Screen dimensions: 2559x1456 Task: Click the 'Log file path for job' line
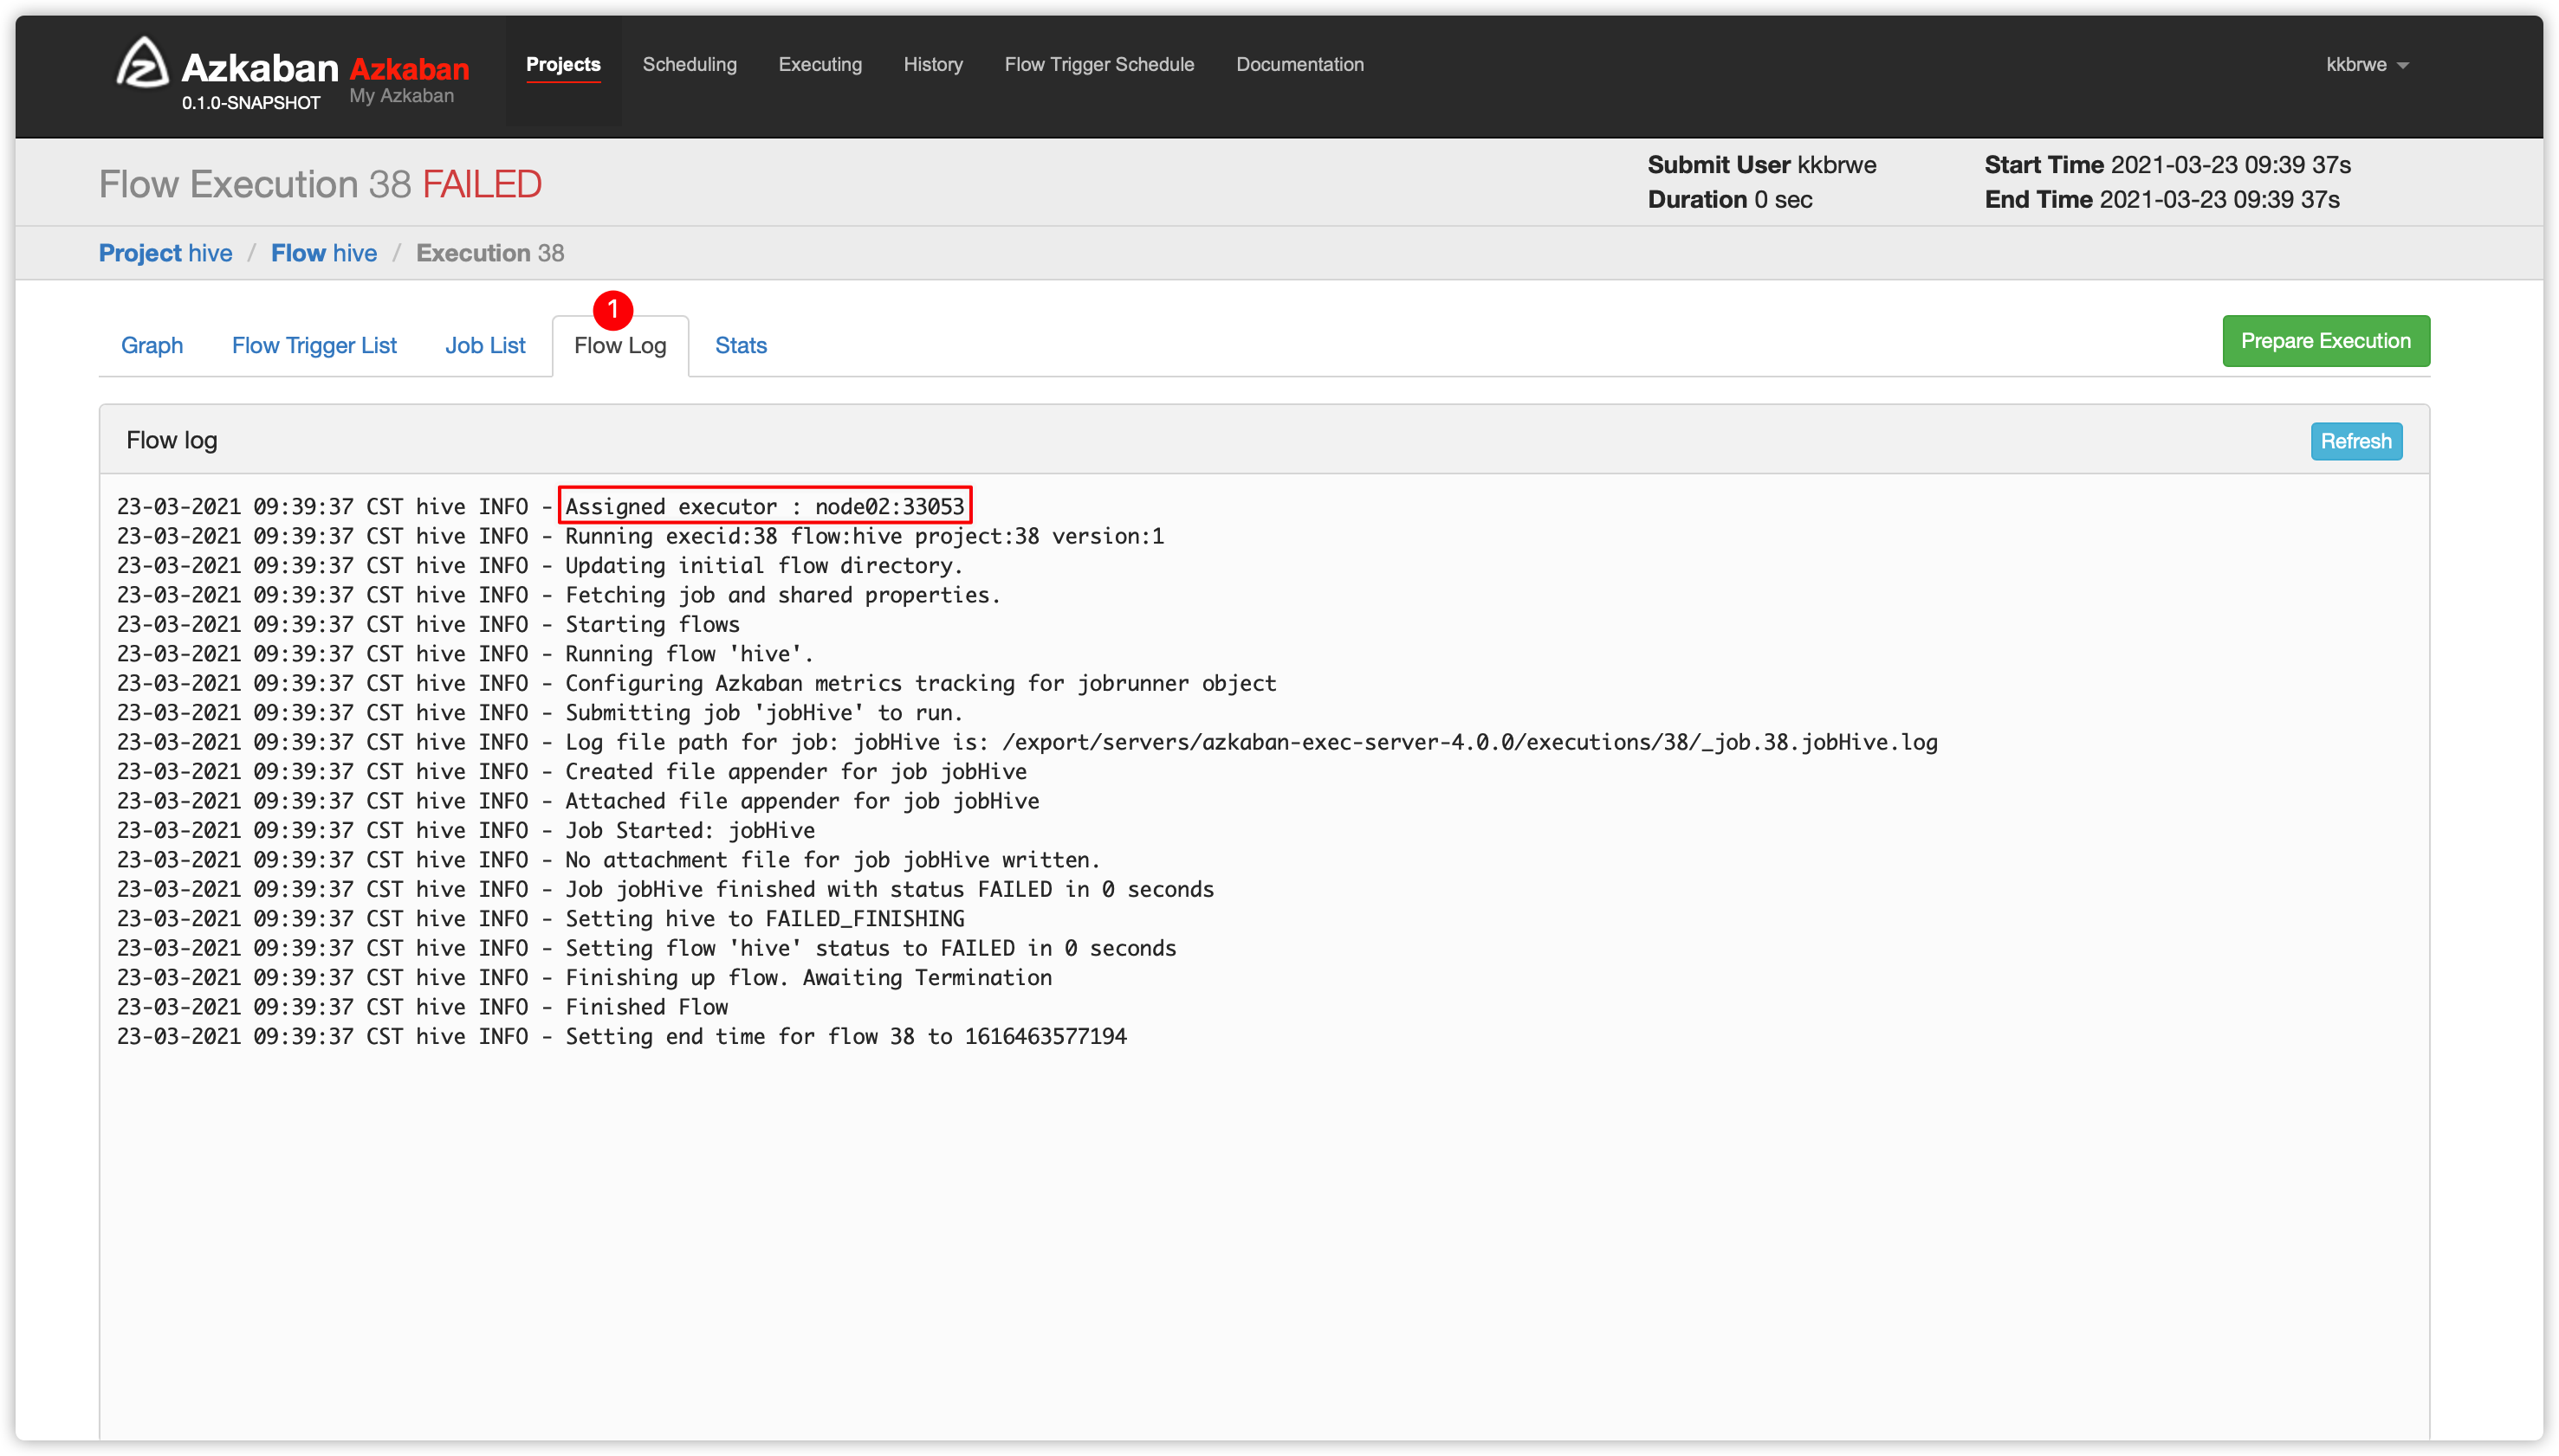tap(1027, 743)
